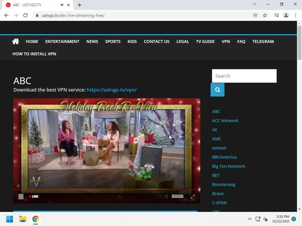302x226 pixels.
Task: Go back with browser back arrow
Action: [x=6, y=15]
